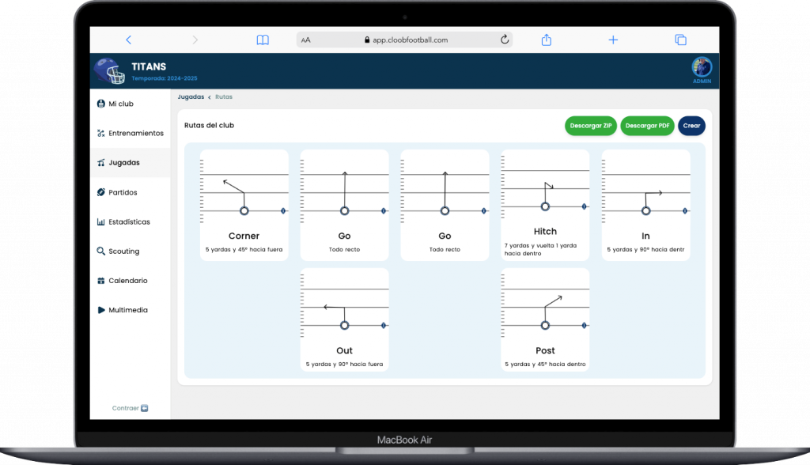
Task: Click the Safari address bar URL field
Action: click(x=404, y=40)
